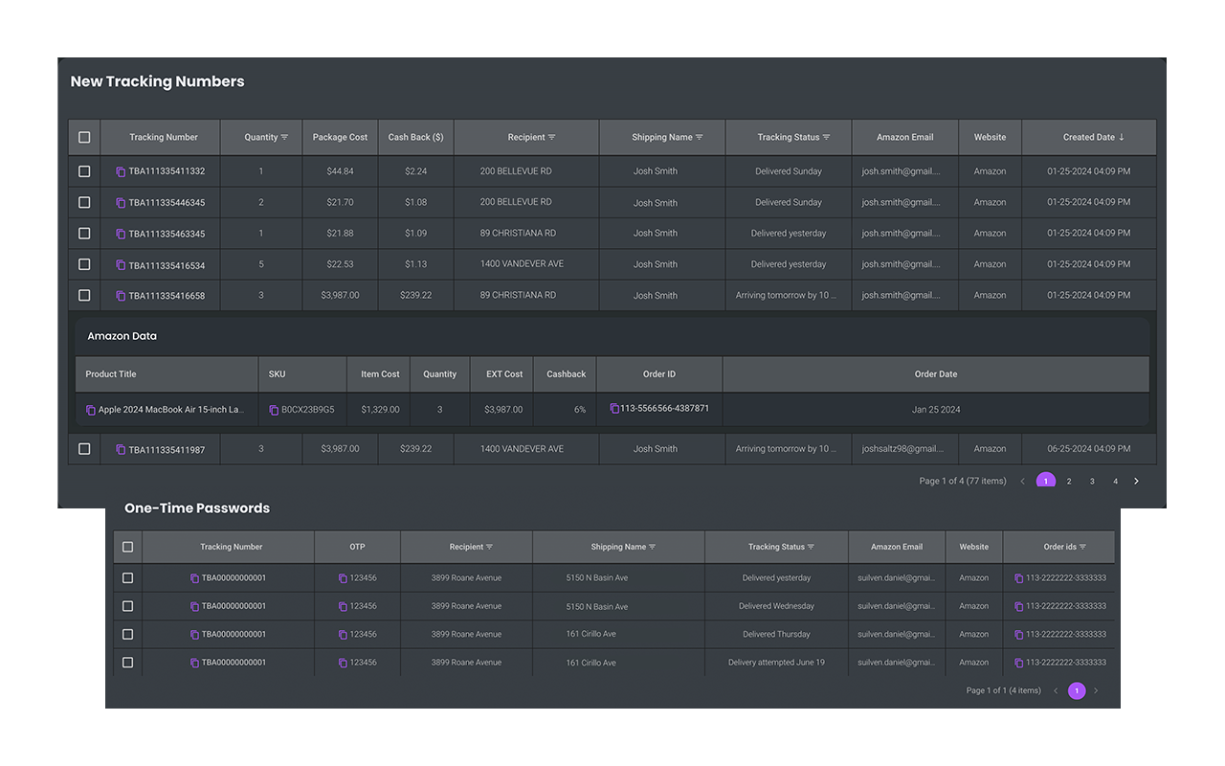Select all rows in New Tracking Numbers

(x=84, y=137)
